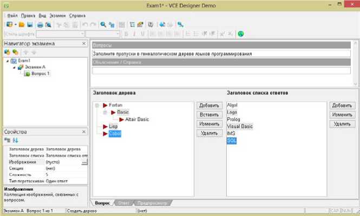Screen dimensions: 360x216
Task: Select Algol in the answer list
Action: 232,105
